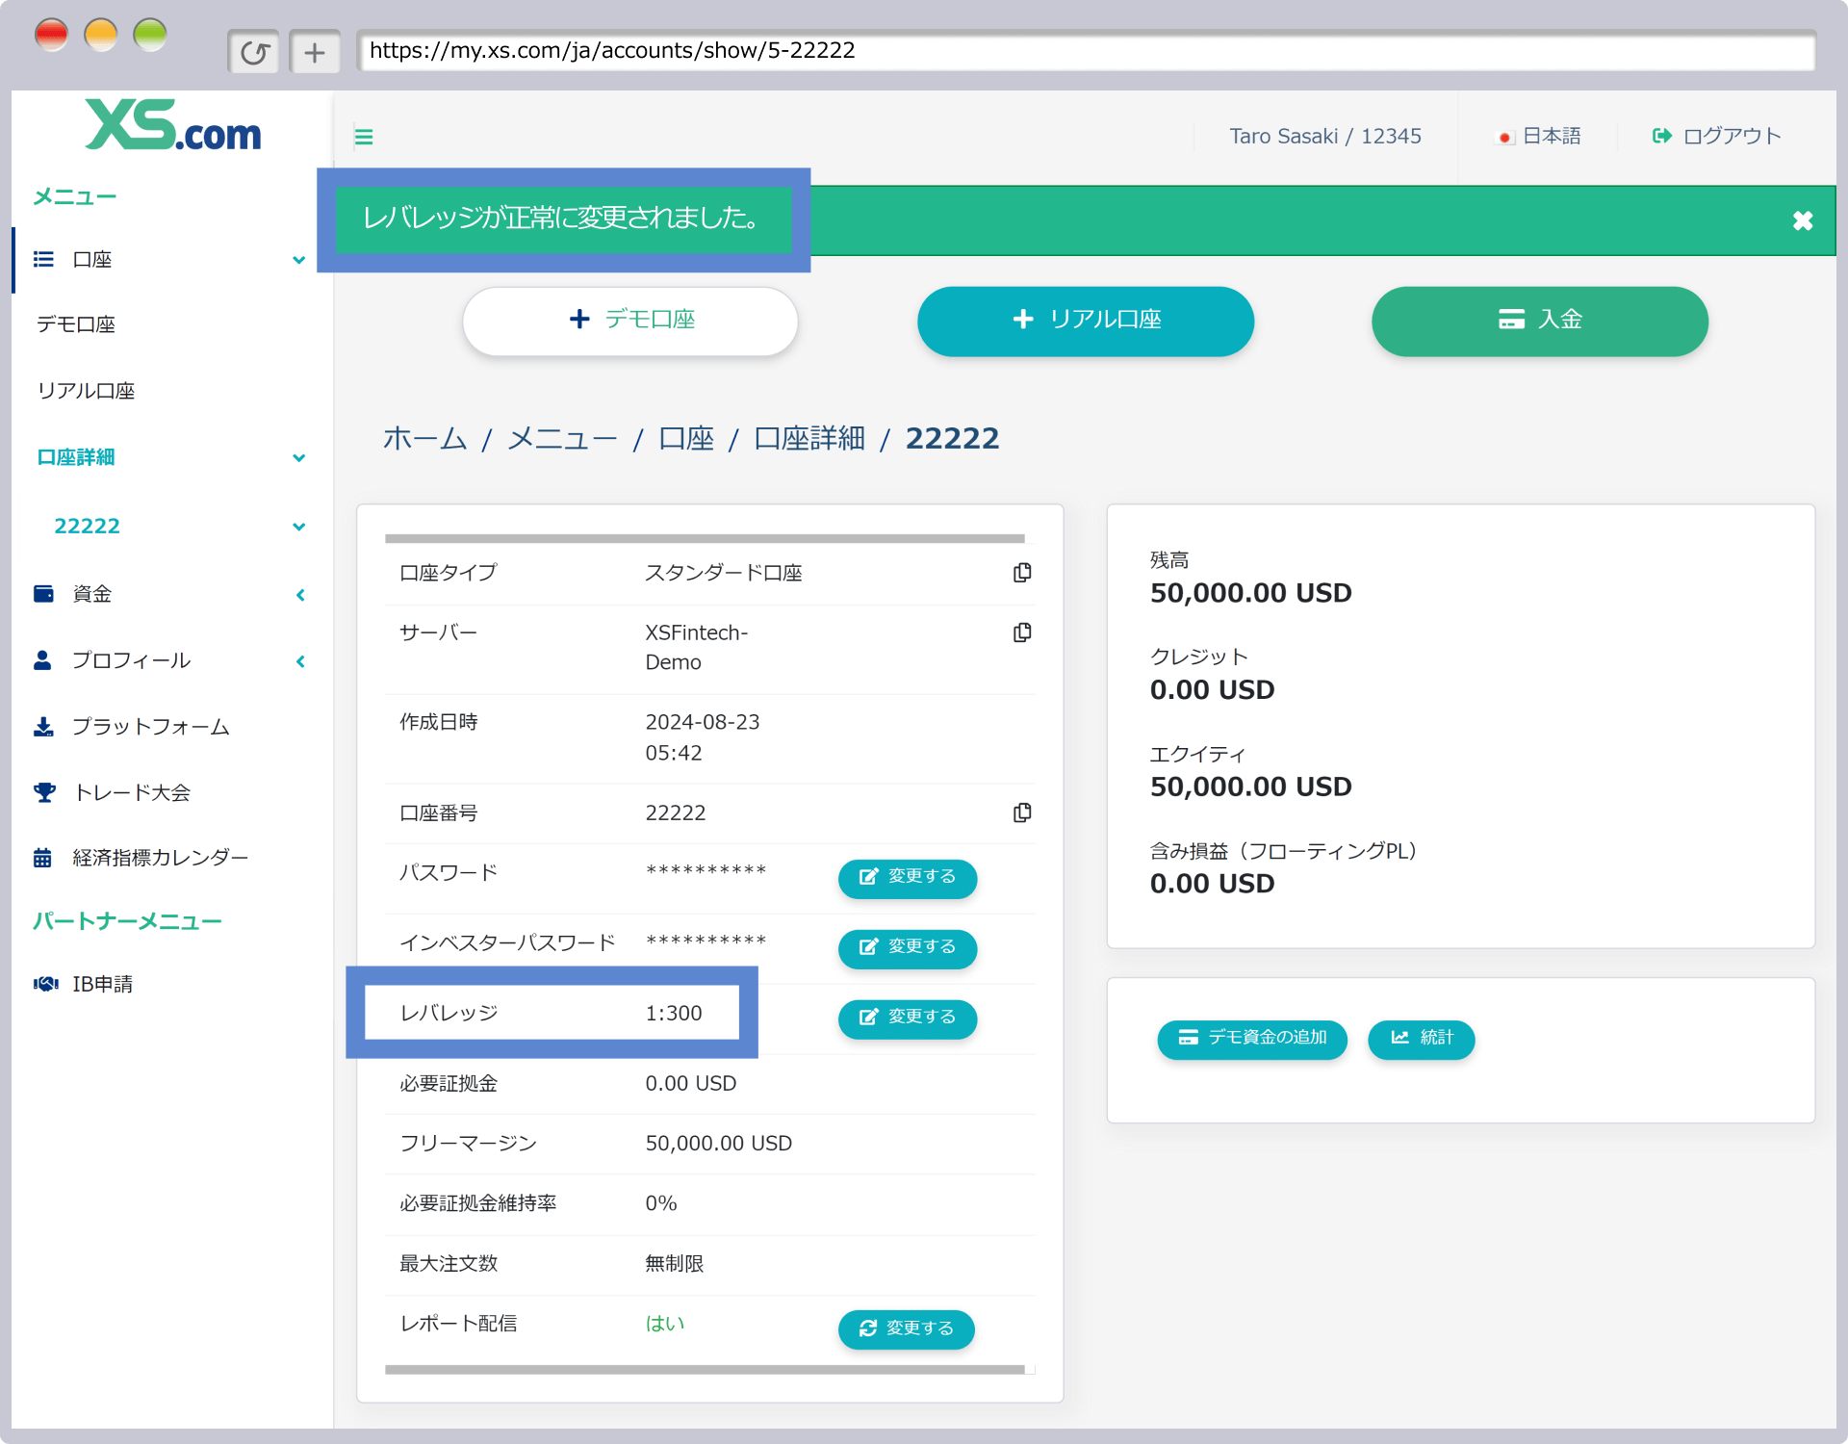The width and height of the screenshot is (1848, 1444).
Task: Select account 22222 in the sidebar
Action: 87,527
